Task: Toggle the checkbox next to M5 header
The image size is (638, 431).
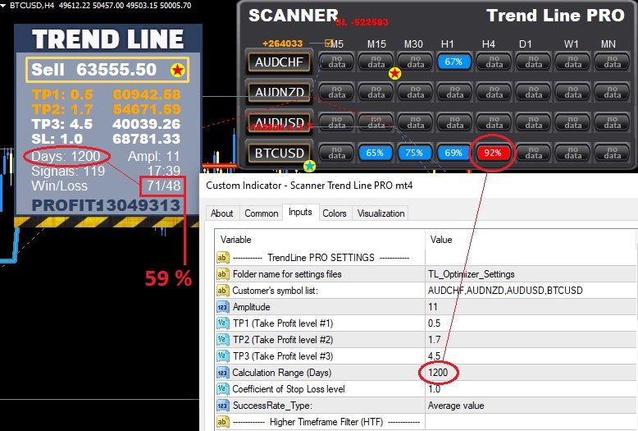Action: point(328,43)
